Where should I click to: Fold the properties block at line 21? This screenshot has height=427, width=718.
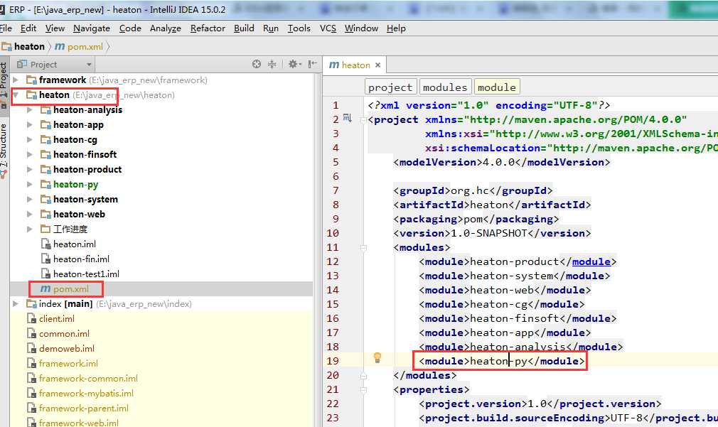click(363, 390)
